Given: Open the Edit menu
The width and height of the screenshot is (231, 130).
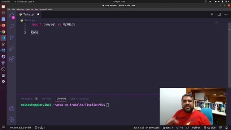Looking at the screenshot, I should pyautogui.click(x=13, y=9).
